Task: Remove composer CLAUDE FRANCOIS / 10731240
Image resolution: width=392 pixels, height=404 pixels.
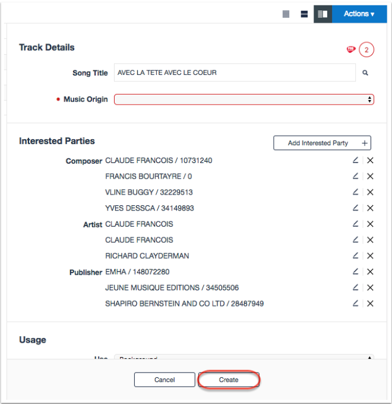Action: point(370,160)
